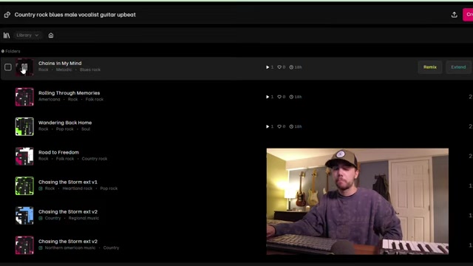Click the Folders label
The height and width of the screenshot is (266, 473).
13,51
